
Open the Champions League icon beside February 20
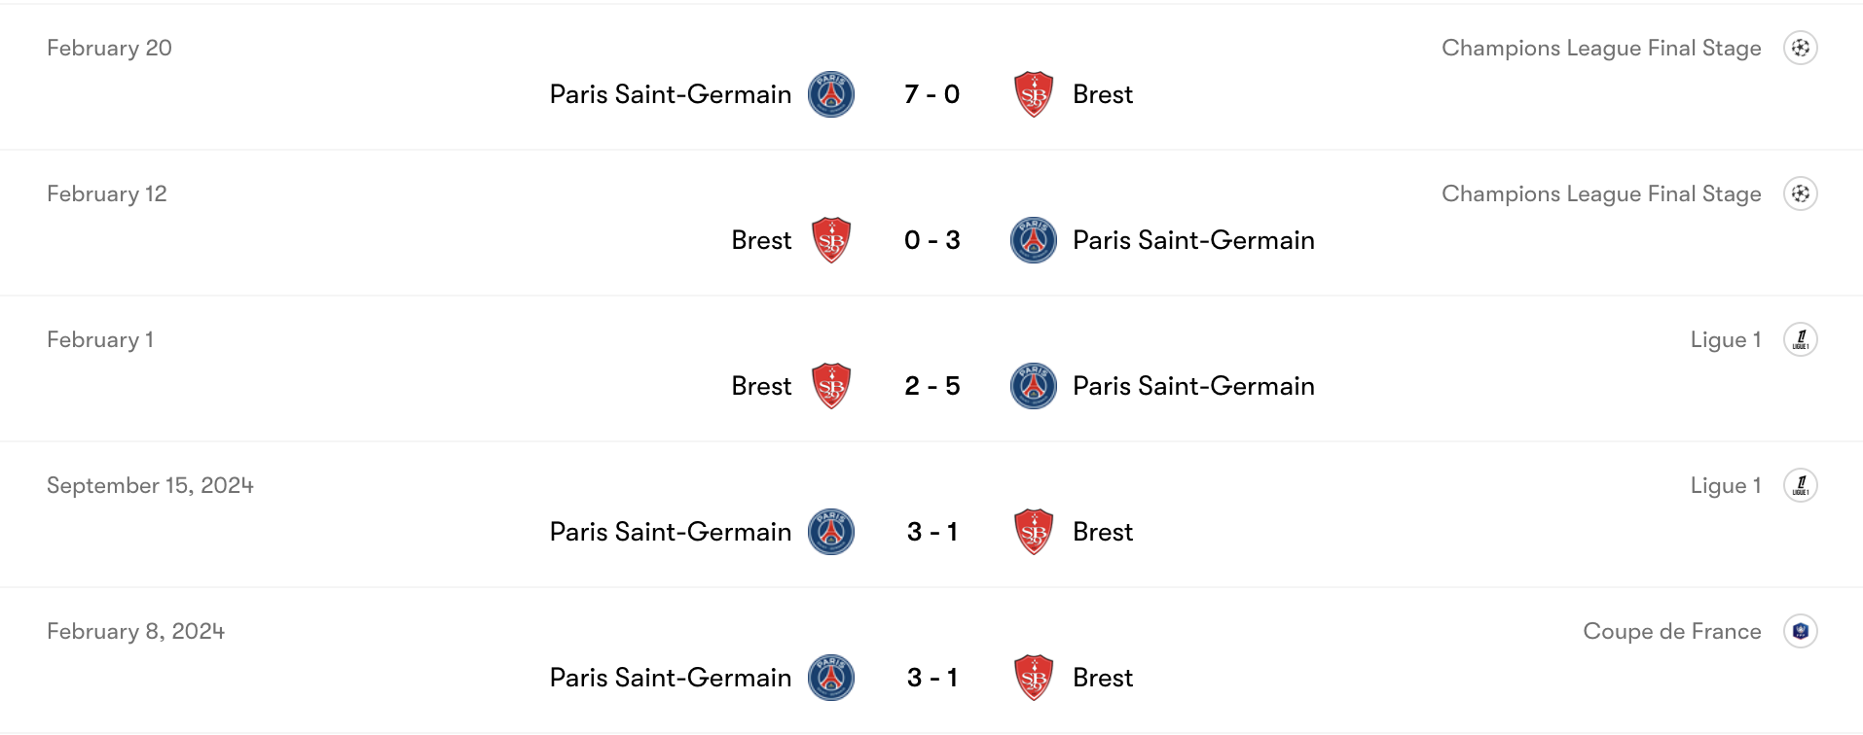(x=1802, y=47)
